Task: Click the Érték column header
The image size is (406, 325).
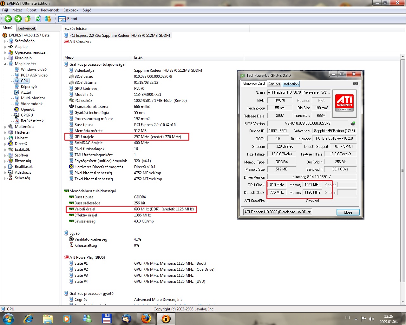Action: (x=188, y=57)
